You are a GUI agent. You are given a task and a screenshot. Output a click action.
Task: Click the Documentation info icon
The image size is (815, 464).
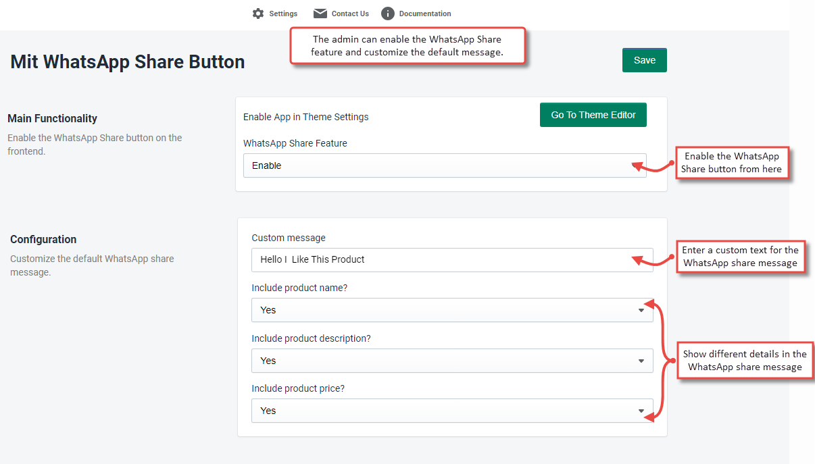pyautogui.click(x=387, y=14)
